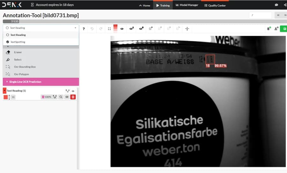Click the red color swatch for annotation 18
Screen dimensions: 287x173
click(5, 97)
